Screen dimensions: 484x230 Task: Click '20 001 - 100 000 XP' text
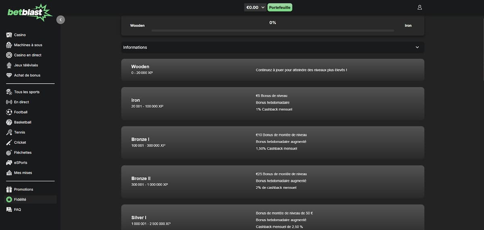click(x=147, y=106)
